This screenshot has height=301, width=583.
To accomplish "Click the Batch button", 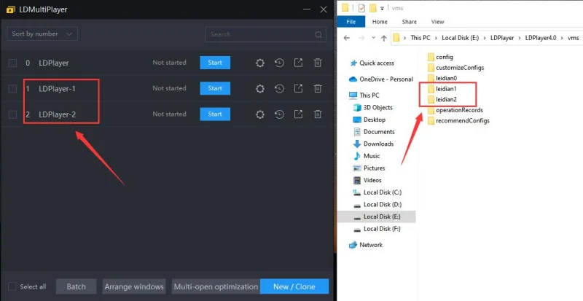I will pos(77,286).
